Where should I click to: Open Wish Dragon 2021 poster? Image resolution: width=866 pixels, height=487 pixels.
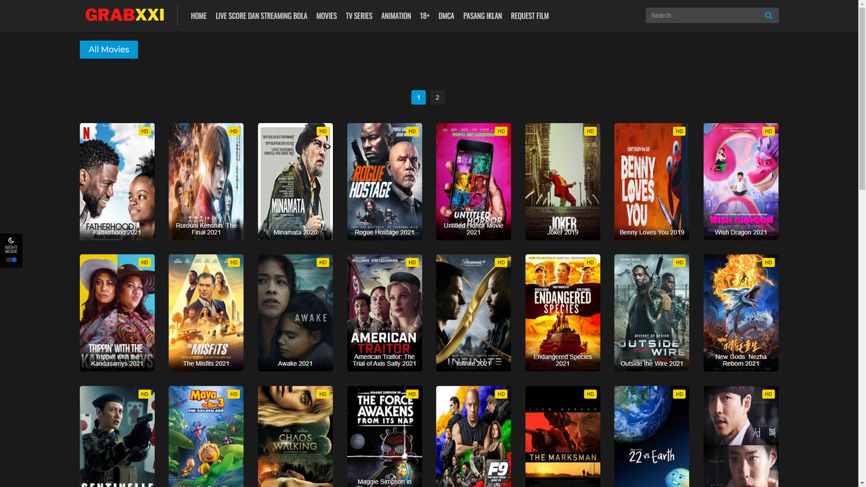[741, 181]
